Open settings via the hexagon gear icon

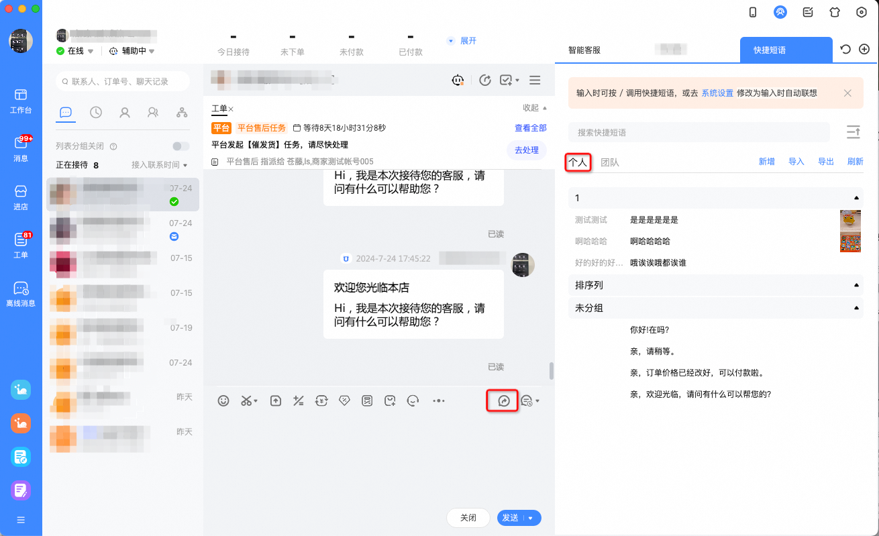coord(862,11)
